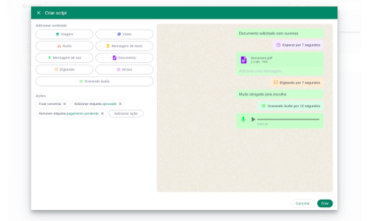This screenshot has width=369, height=221.
Task: Remove the Fixar conversa action
Action: [65, 104]
